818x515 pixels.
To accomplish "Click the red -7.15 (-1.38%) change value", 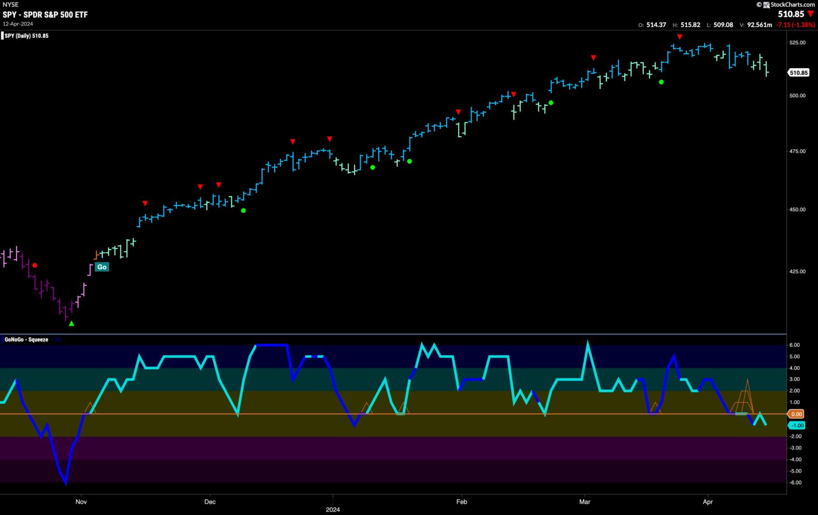I will point(795,25).
